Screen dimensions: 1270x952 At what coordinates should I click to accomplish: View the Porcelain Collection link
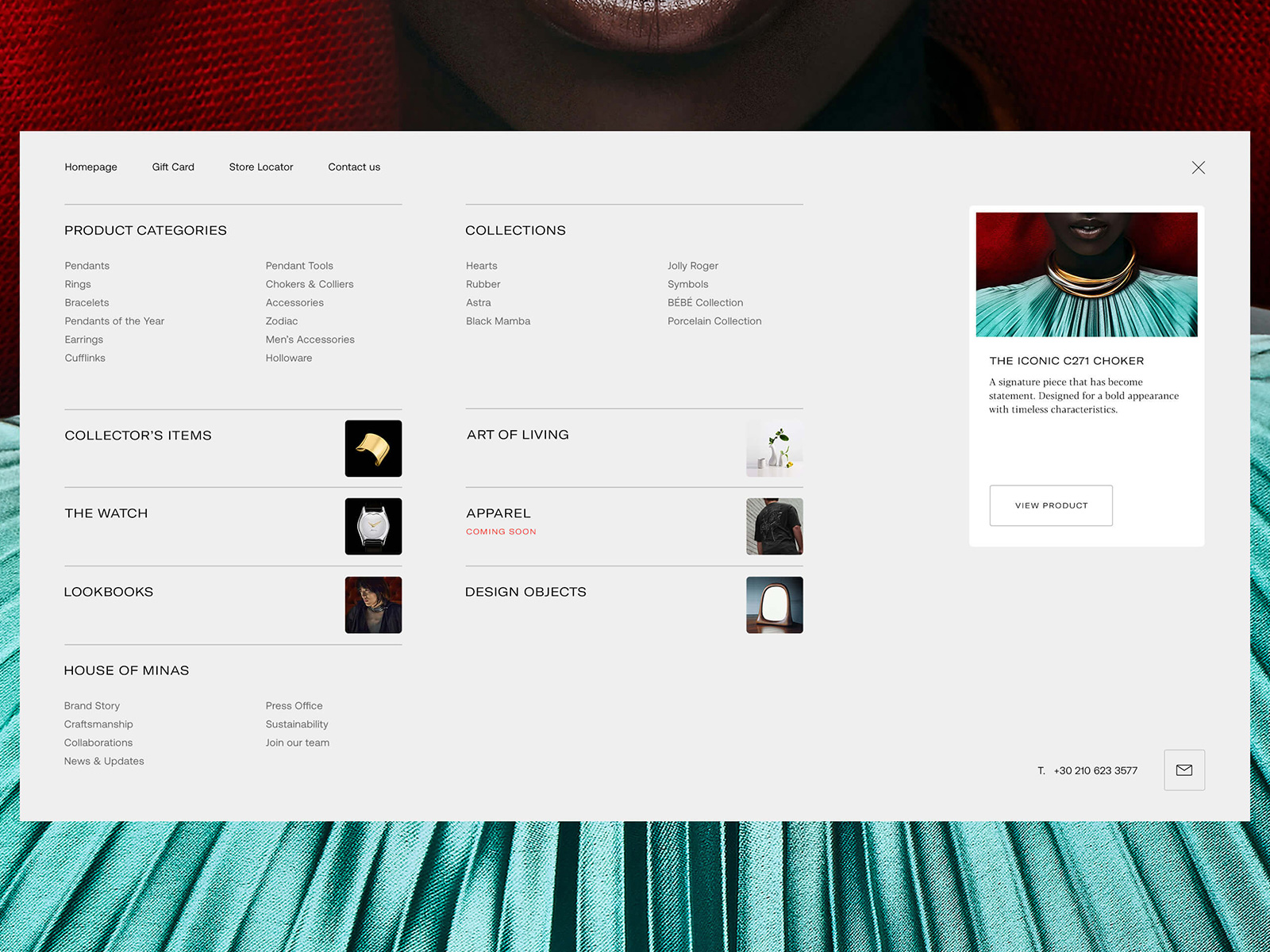pyautogui.click(x=714, y=321)
